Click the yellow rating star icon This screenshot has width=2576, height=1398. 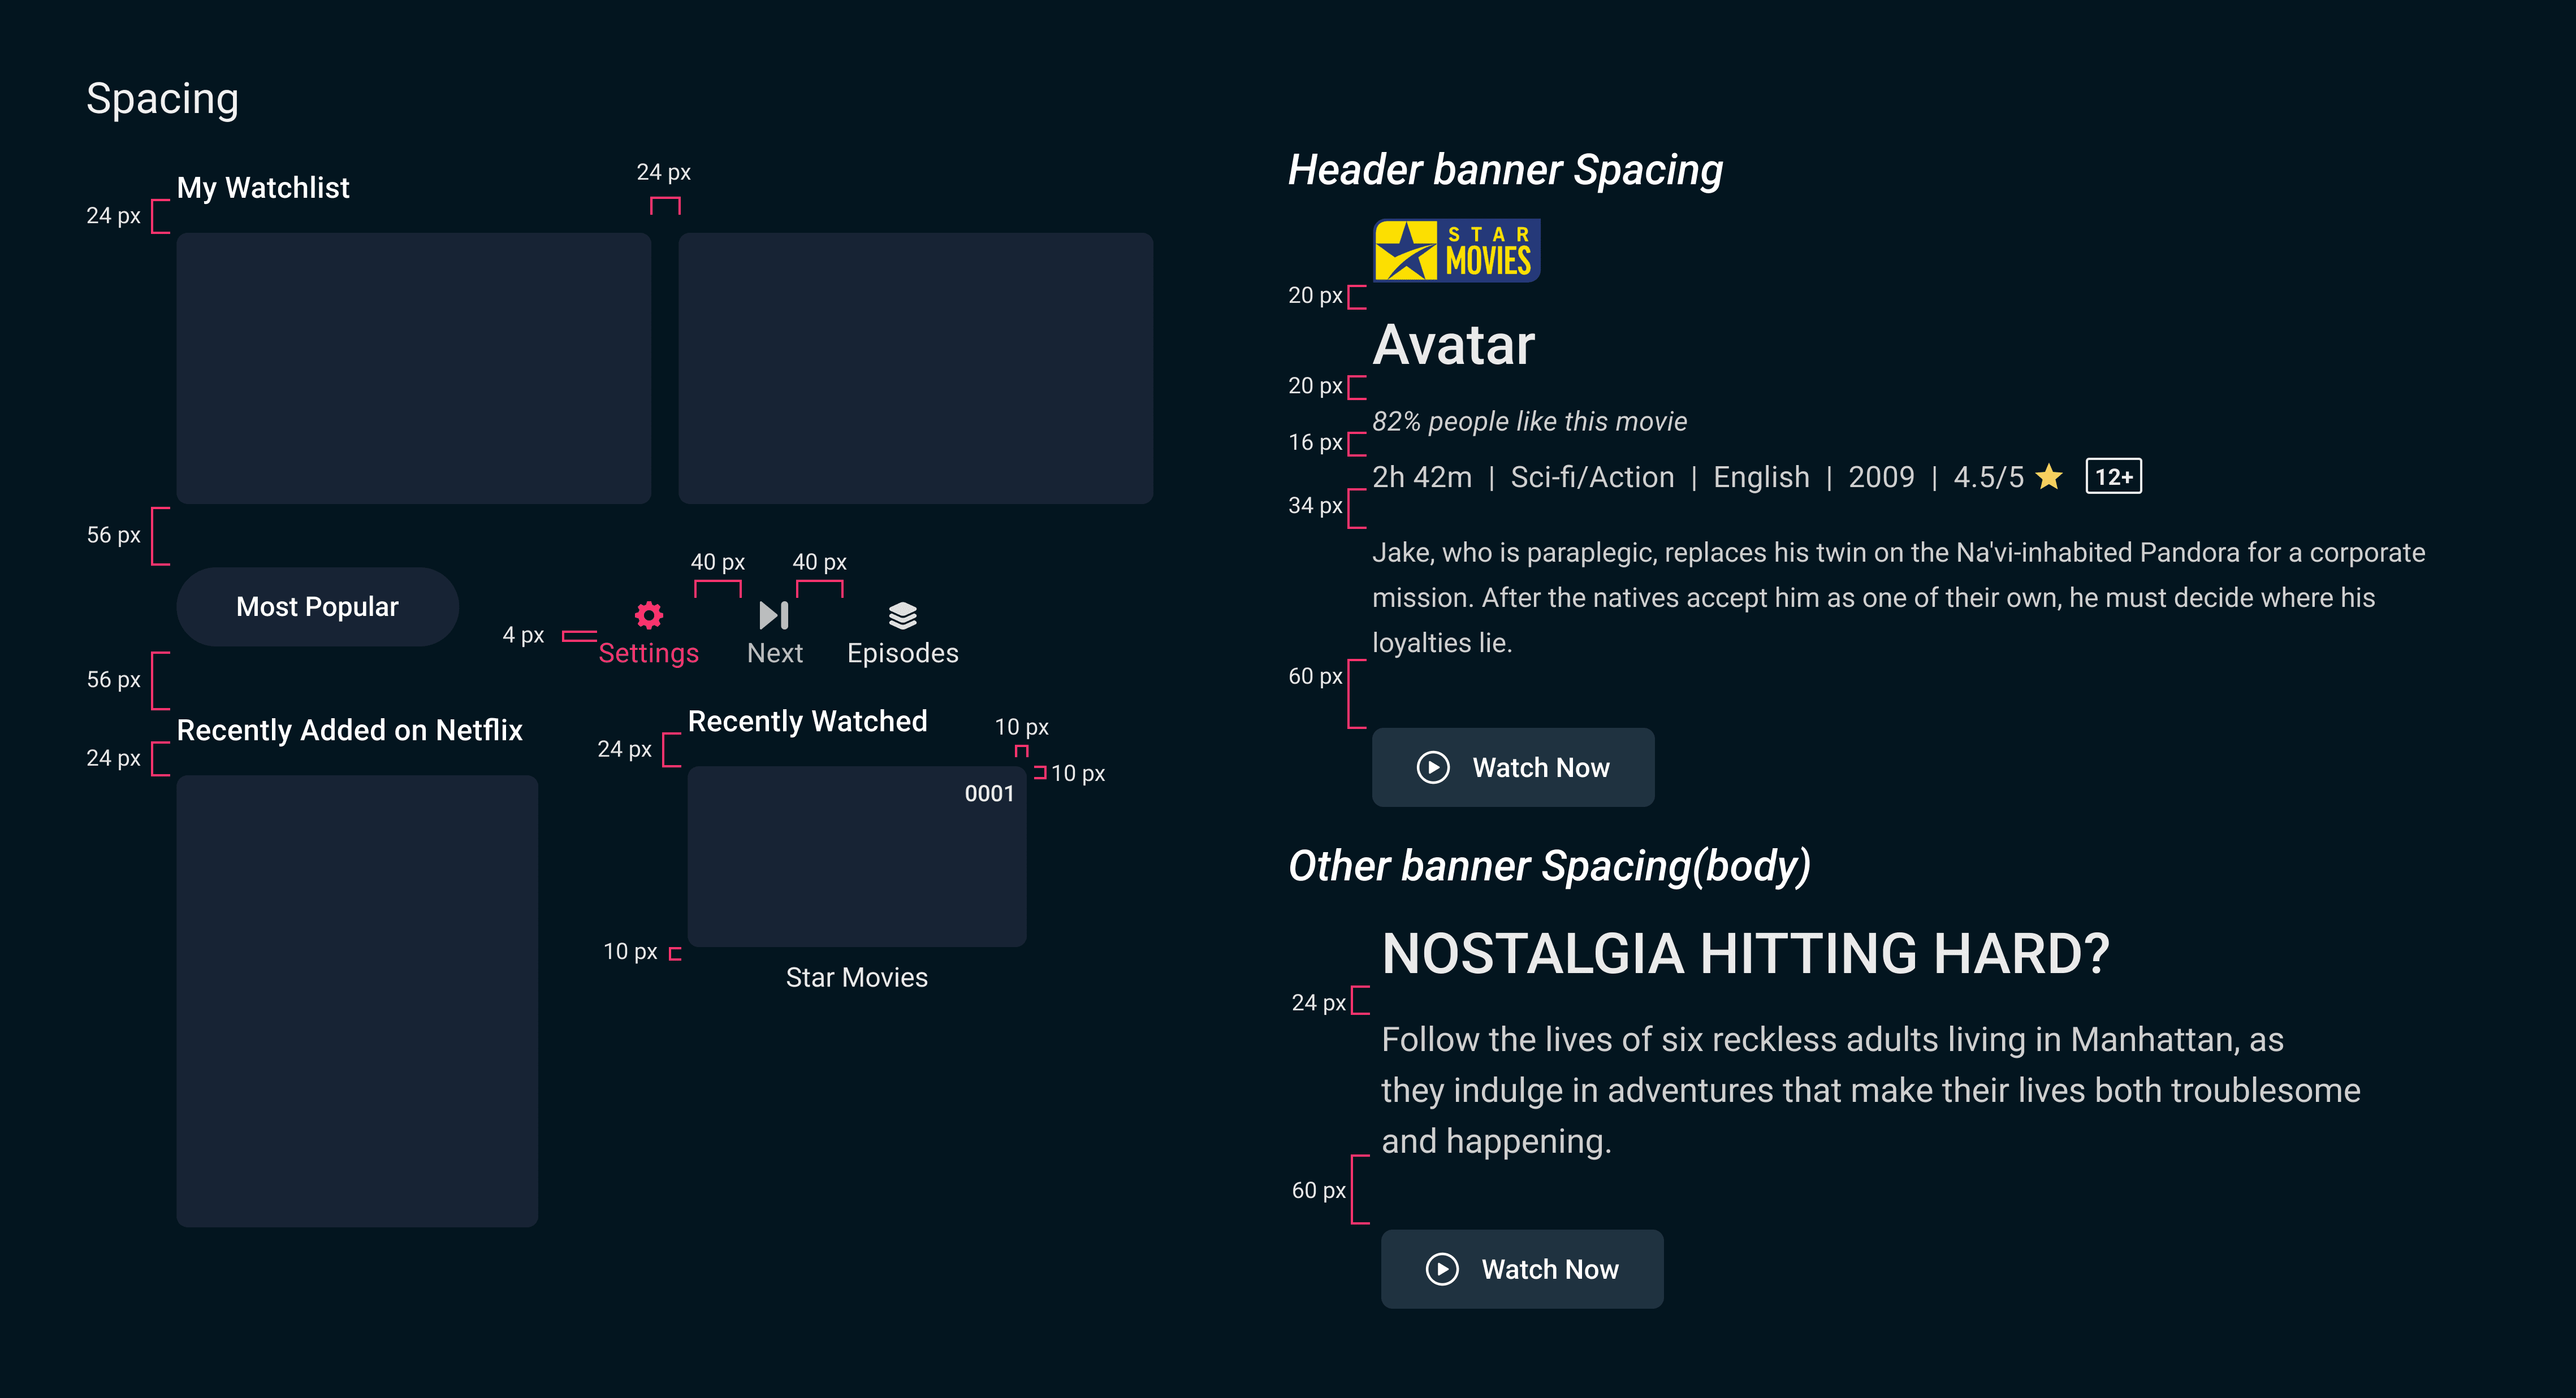point(2048,477)
